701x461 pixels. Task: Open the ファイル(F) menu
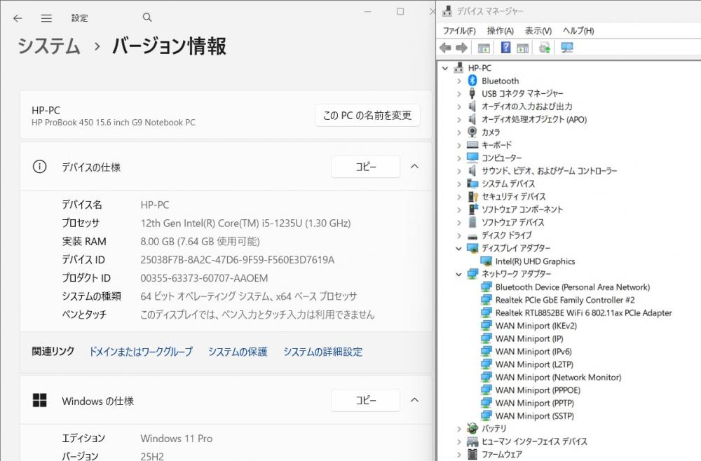[x=459, y=31]
